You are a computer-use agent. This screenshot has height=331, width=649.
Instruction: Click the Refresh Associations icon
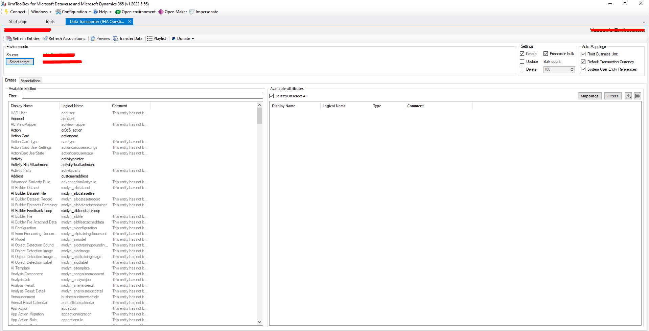point(46,38)
